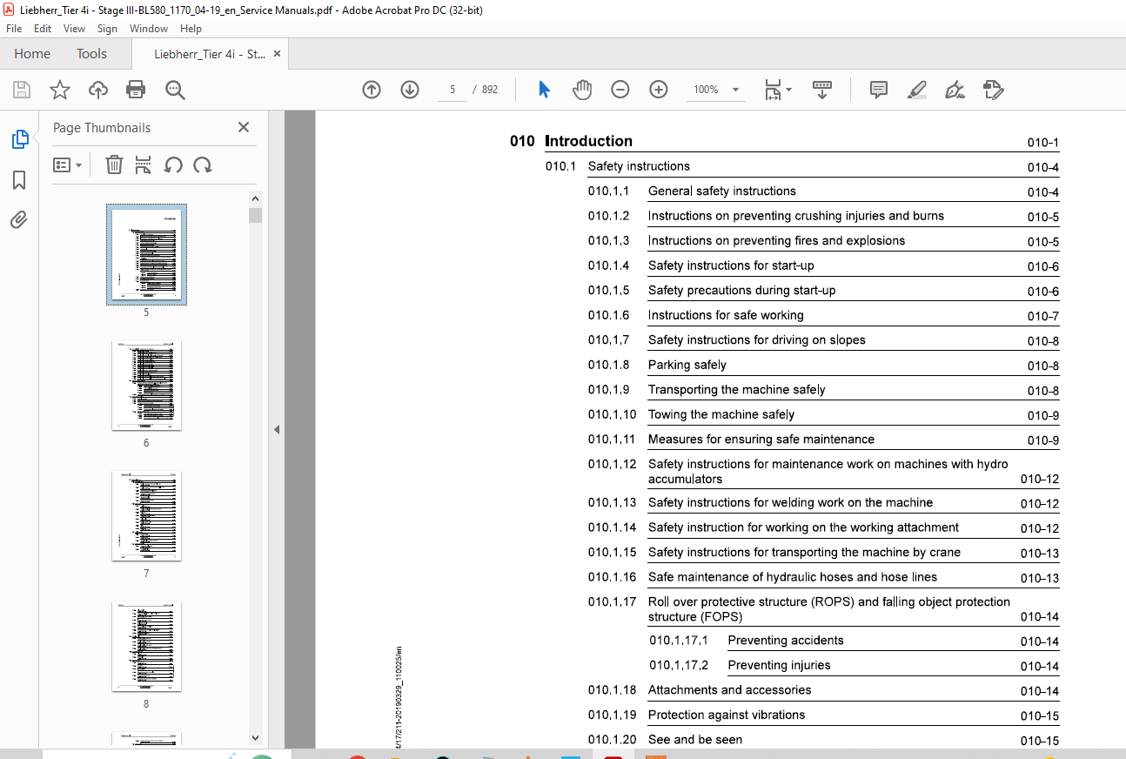Click the Save file icon
Image resolution: width=1126 pixels, height=759 pixels.
(x=22, y=90)
